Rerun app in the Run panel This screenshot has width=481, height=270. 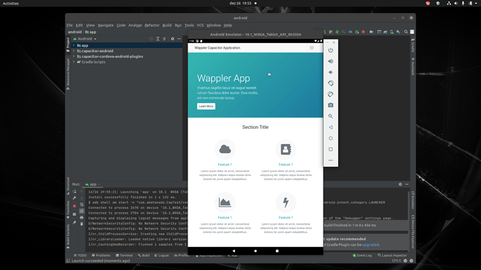coord(74,191)
